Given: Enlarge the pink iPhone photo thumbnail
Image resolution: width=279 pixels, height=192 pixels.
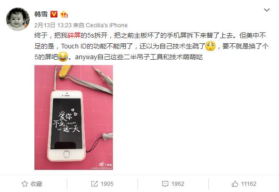Looking at the screenshot, I should pyautogui.click(x=74, y=117).
